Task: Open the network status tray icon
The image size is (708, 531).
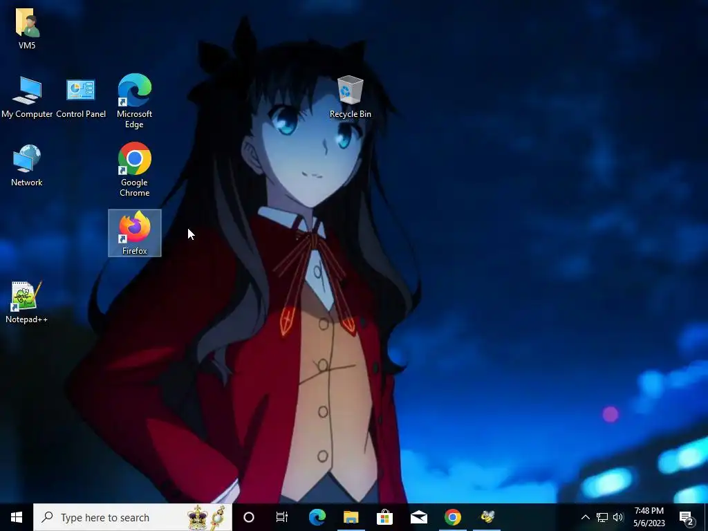Action: point(602,517)
